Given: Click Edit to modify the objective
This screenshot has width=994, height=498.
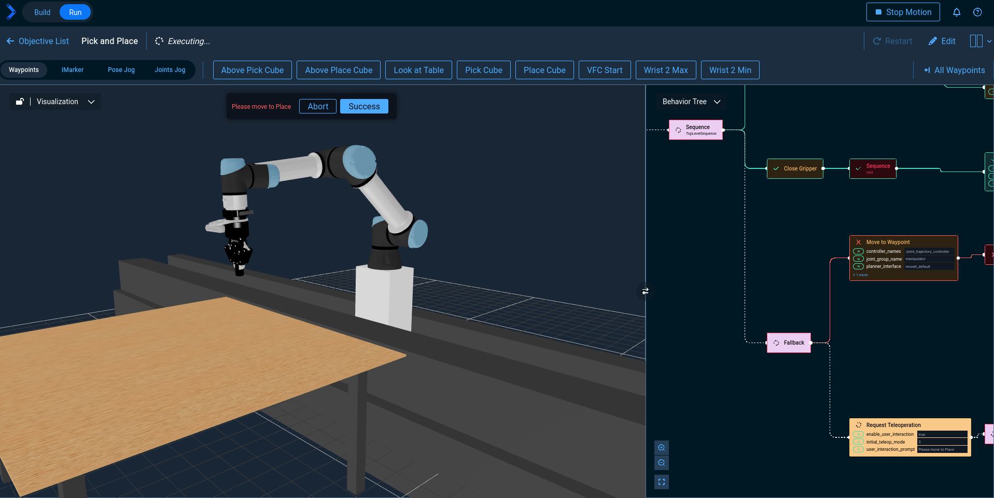Looking at the screenshot, I should click(942, 41).
